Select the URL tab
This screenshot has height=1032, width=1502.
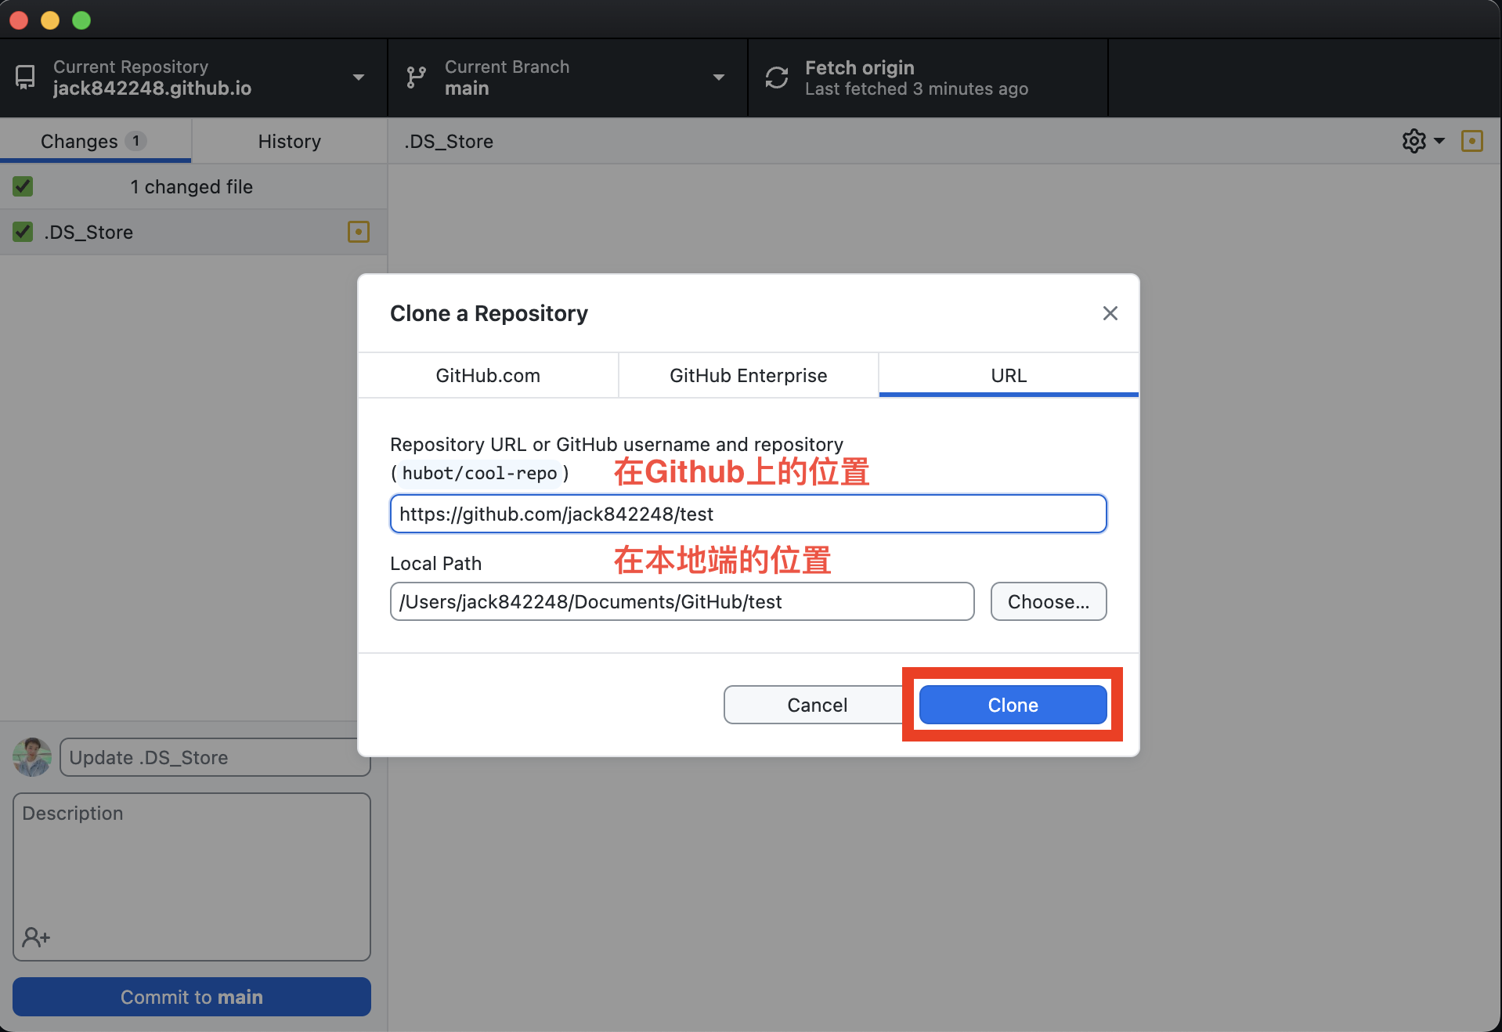1009,376
